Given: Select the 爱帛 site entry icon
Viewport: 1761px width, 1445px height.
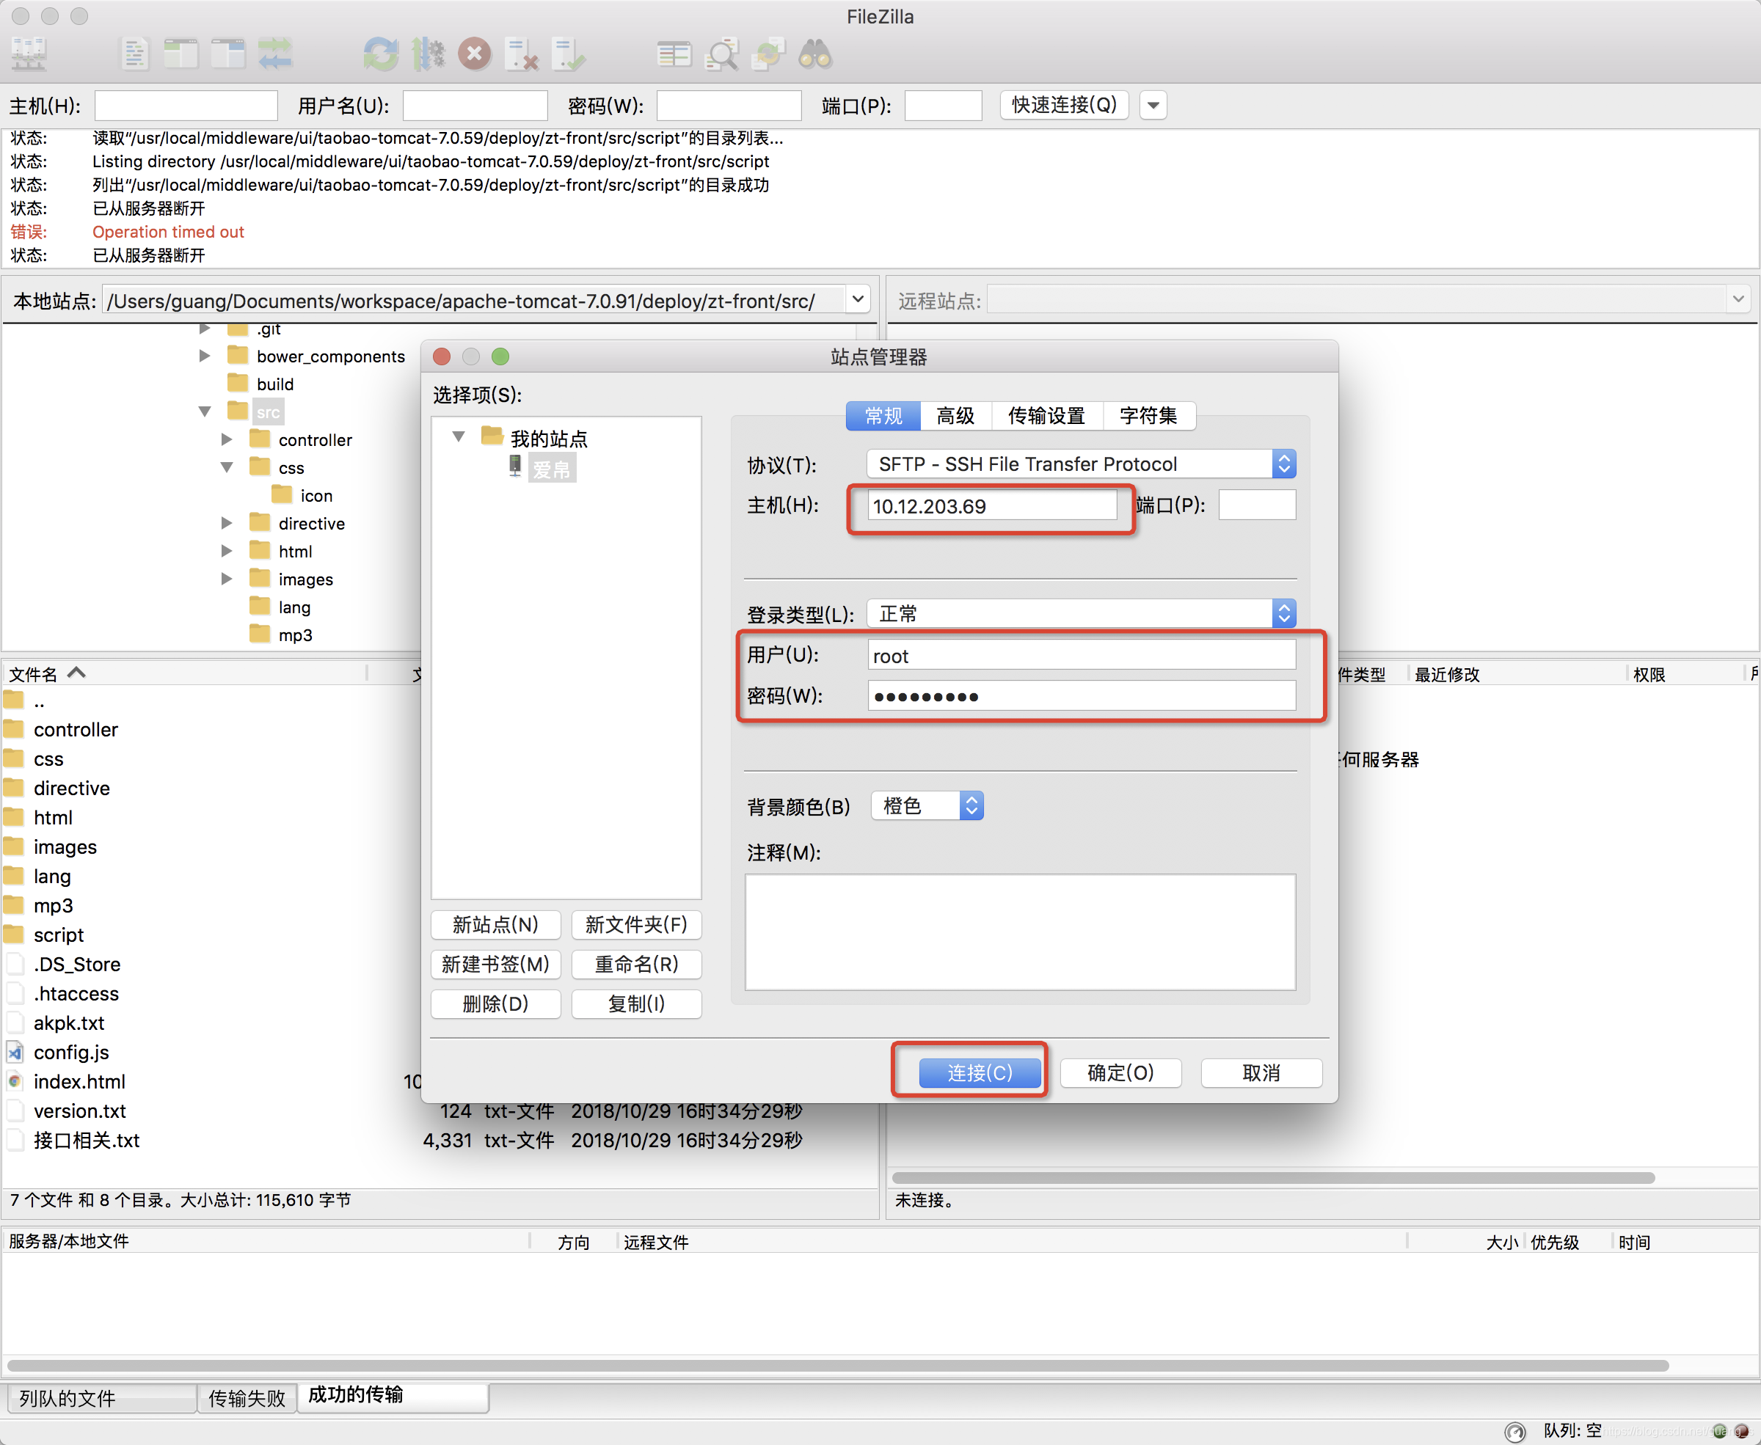Looking at the screenshot, I should click(515, 467).
